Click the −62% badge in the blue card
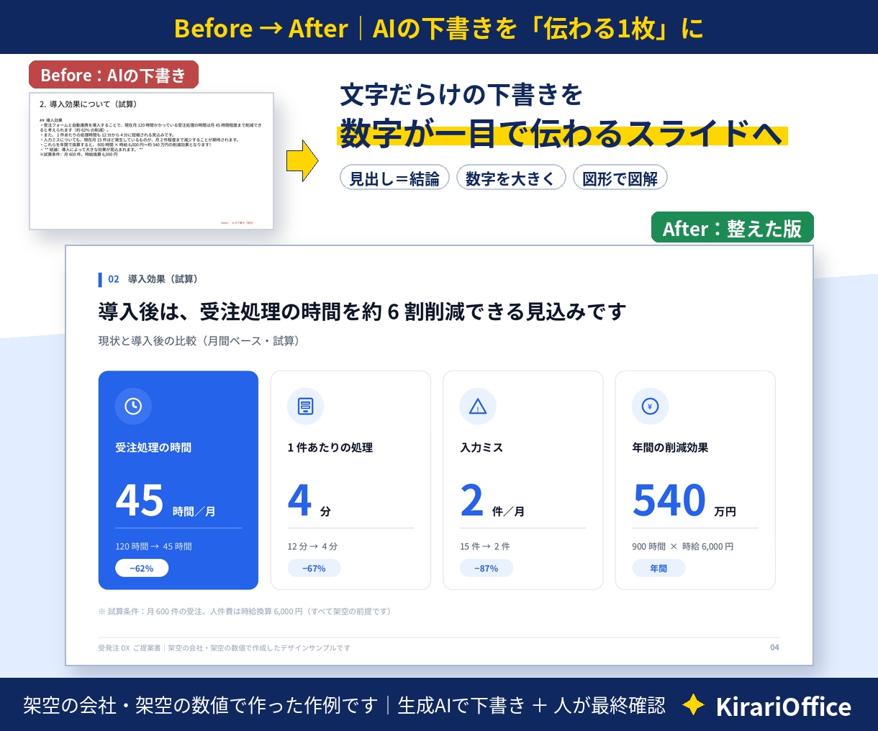The image size is (878, 731). [142, 568]
